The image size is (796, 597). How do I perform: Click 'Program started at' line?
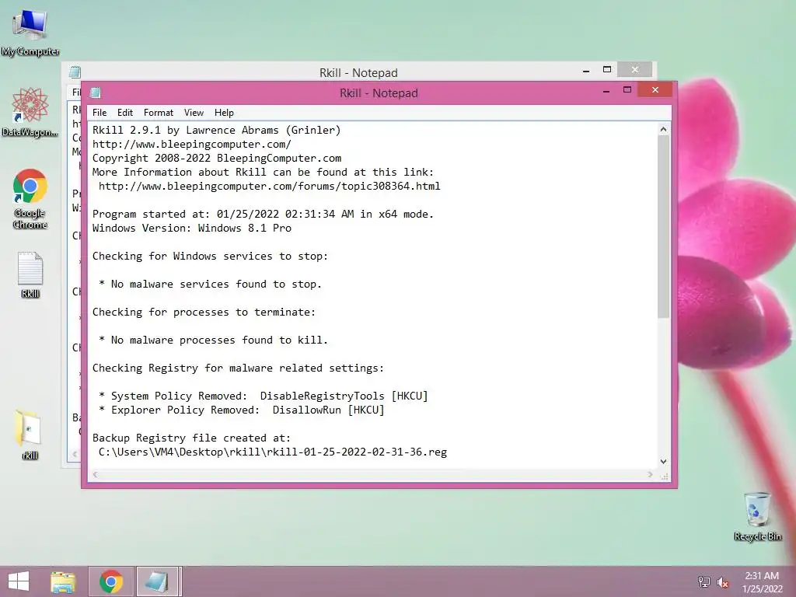[x=263, y=214]
